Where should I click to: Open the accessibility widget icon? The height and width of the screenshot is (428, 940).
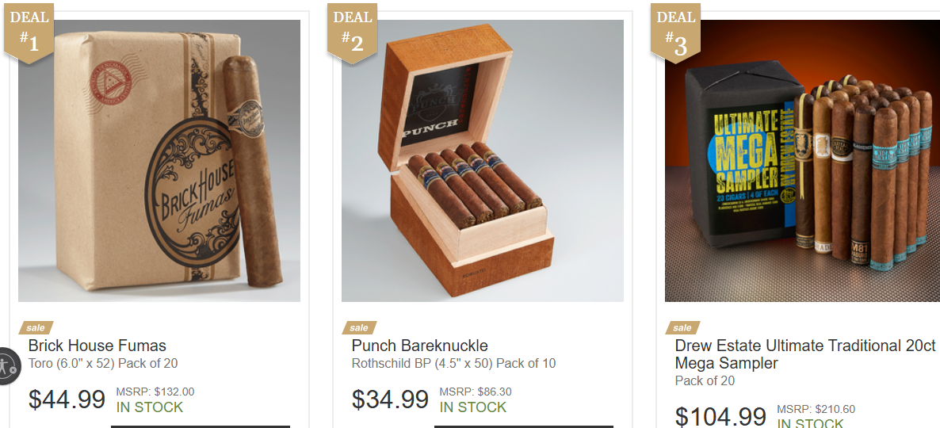point(9,365)
